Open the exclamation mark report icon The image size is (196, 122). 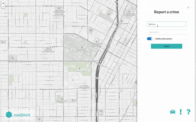181,112
